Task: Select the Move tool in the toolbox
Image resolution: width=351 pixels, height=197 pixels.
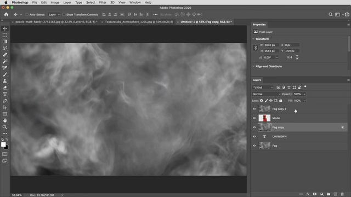Action: (5, 28)
